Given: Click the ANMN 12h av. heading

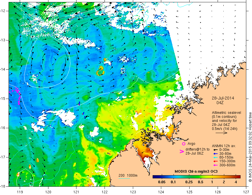Looking at the screenshot, I should (224, 146).
